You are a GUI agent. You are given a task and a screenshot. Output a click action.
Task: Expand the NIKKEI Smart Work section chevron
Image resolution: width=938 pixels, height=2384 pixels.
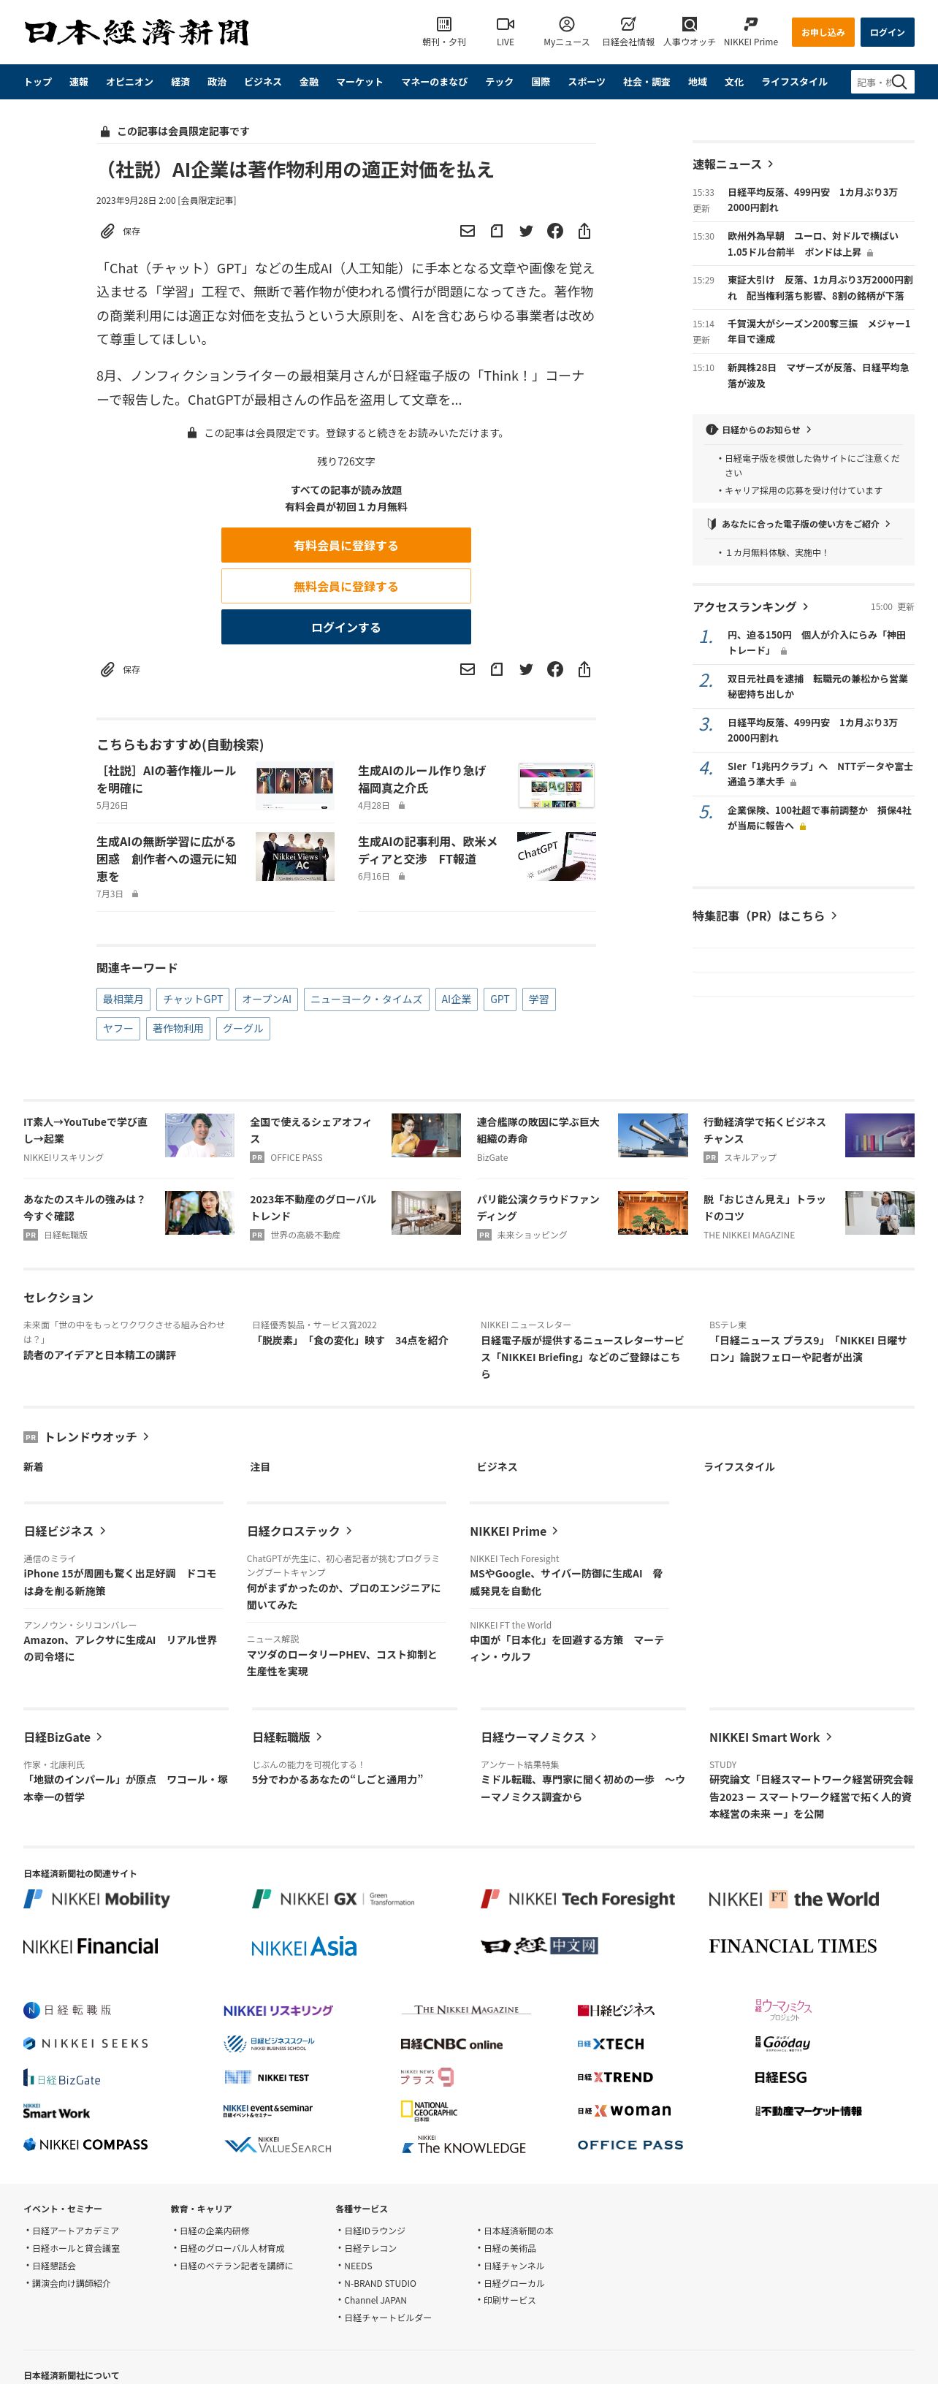tap(829, 1737)
